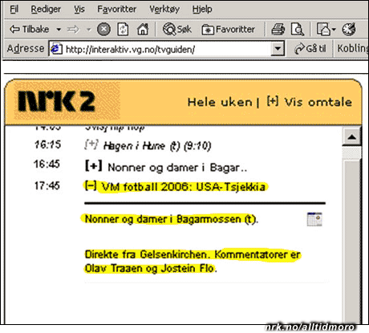
Task: Open the Koblinger links bar
Action: (352, 49)
